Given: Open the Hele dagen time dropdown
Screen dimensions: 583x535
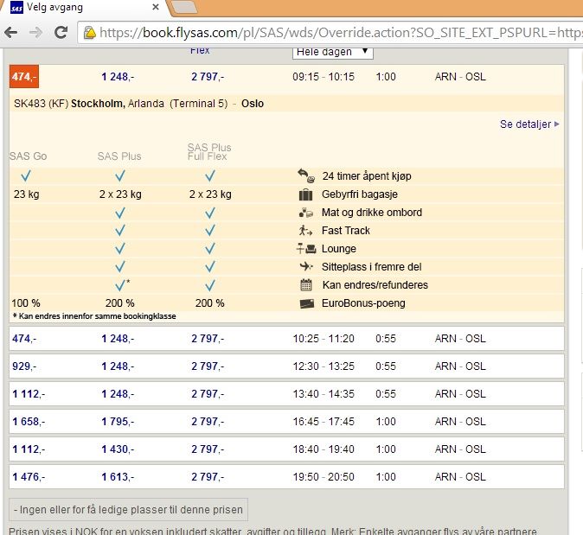Looking at the screenshot, I should click(333, 52).
